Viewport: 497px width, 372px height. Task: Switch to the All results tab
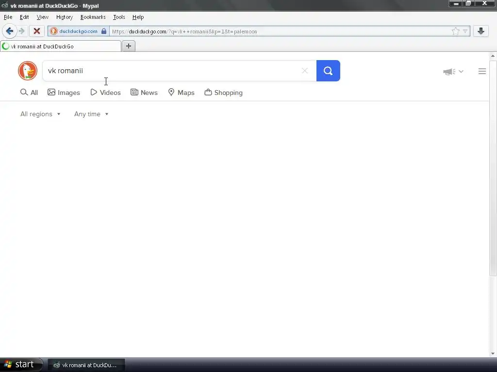(x=29, y=93)
